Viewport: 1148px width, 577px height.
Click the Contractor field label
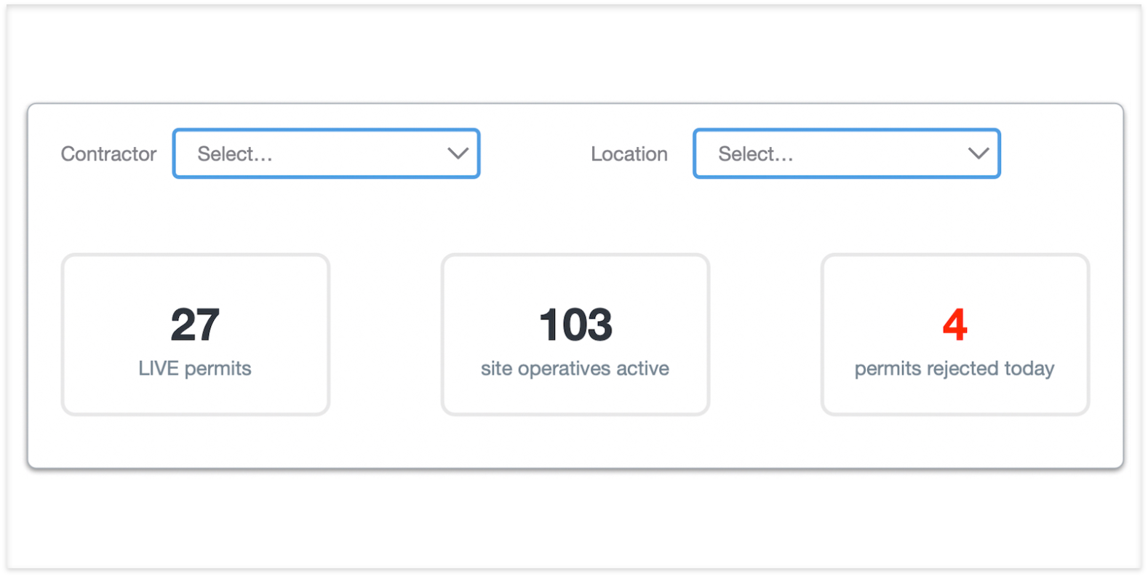(109, 154)
